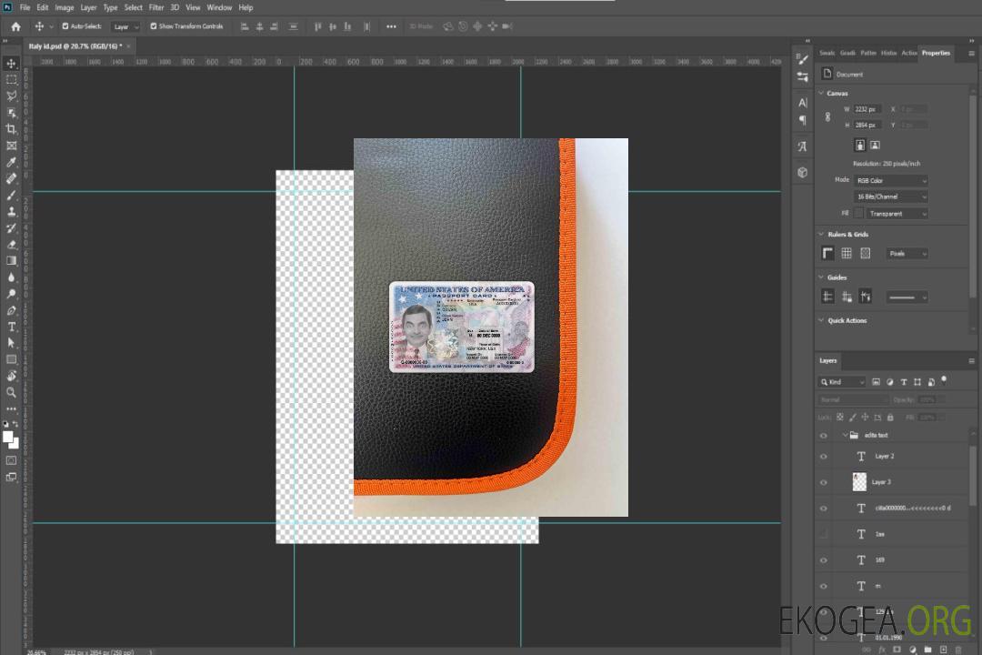
Task: Open the RGB Color mode dropdown
Action: click(890, 181)
